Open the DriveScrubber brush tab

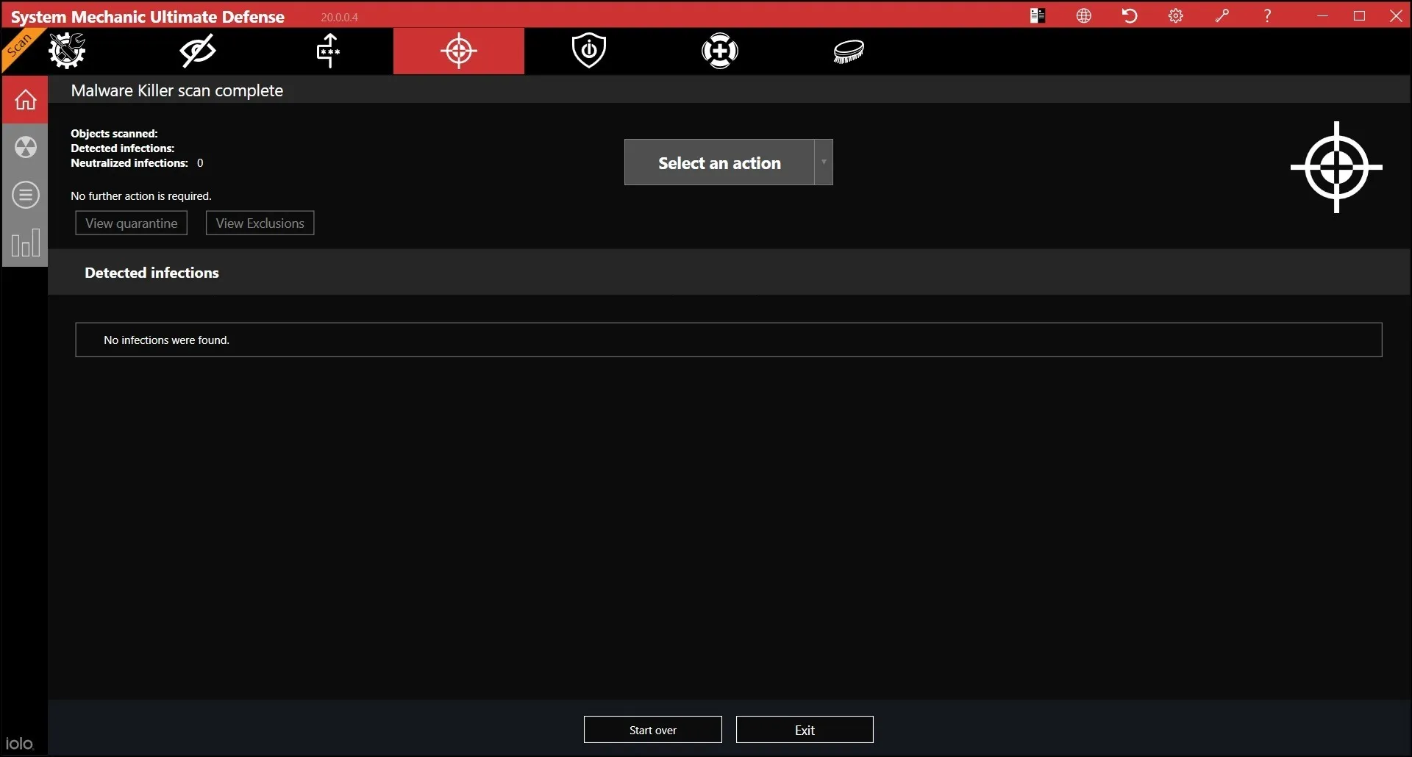[849, 51]
